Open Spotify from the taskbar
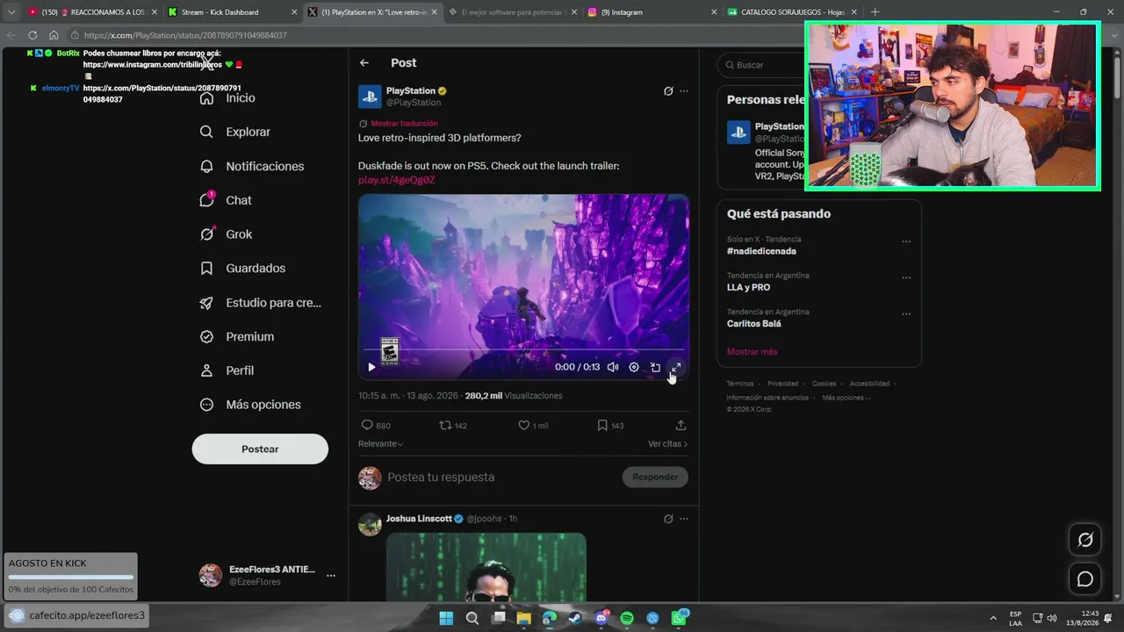 tap(627, 618)
